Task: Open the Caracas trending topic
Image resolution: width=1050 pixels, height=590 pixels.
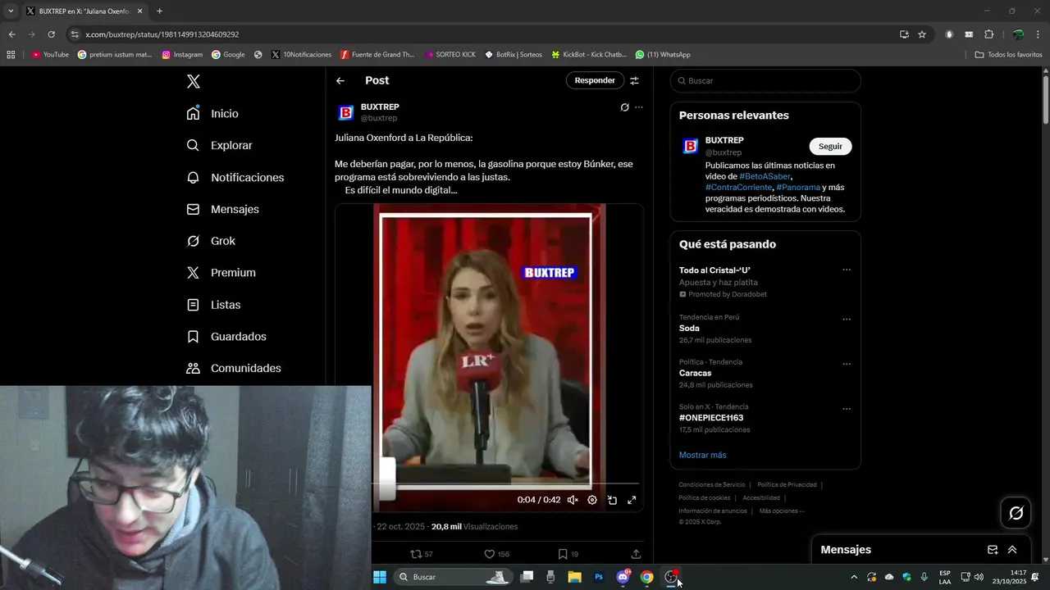Action: [x=695, y=373]
